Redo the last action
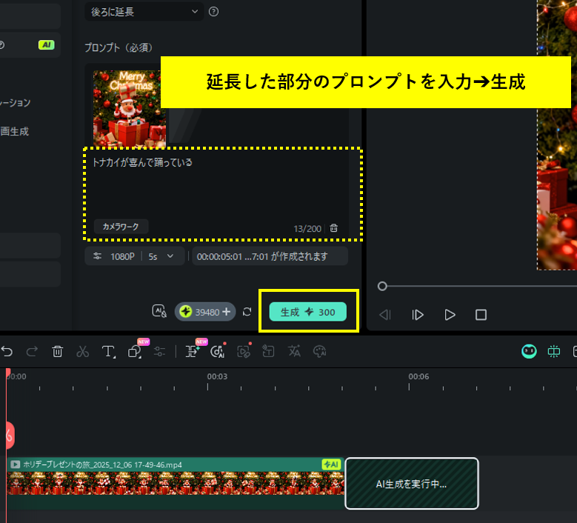The width and height of the screenshot is (577, 523). [x=32, y=351]
